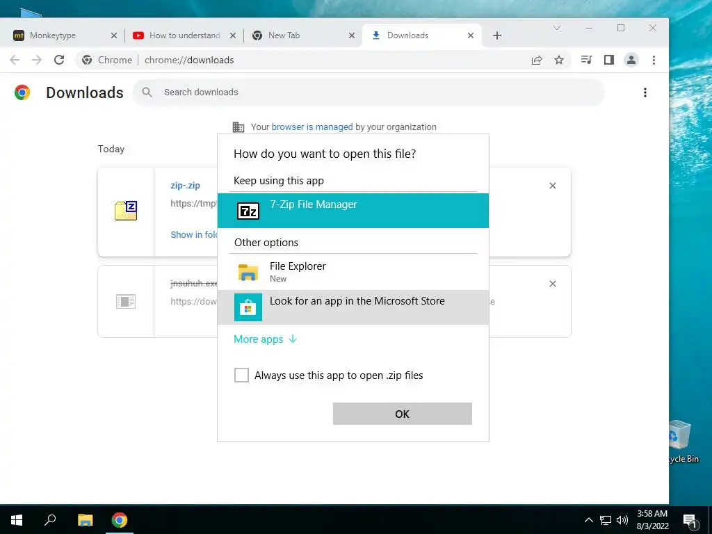Open the Windows Start menu
The height and width of the screenshot is (534, 712).
(x=17, y=520)
